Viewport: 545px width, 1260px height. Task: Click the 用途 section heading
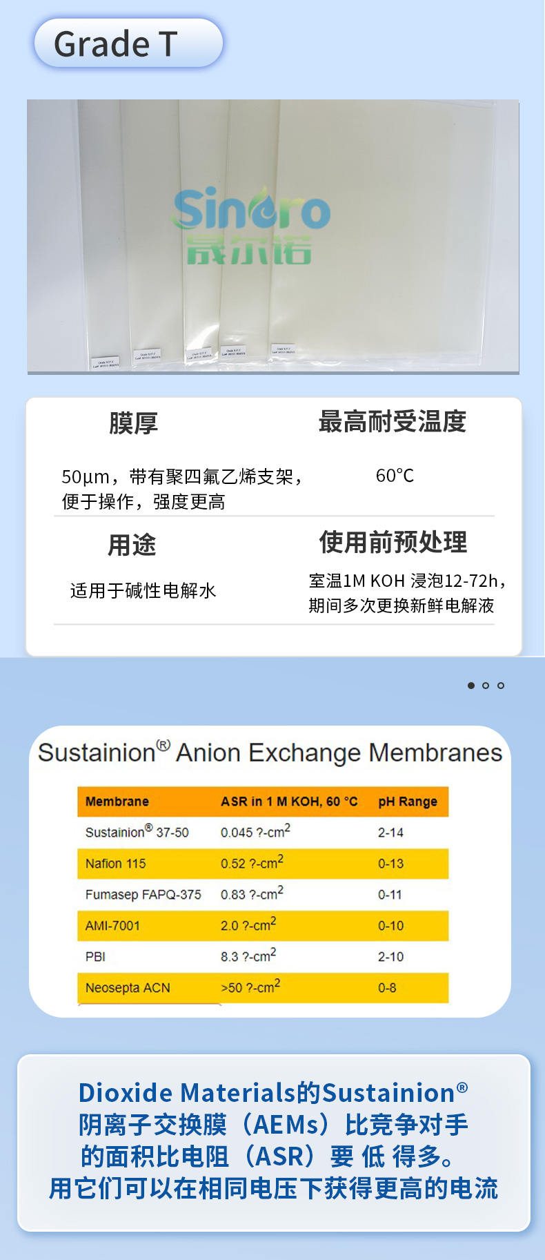point(132,545)
